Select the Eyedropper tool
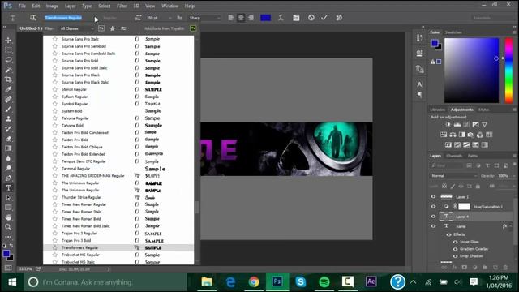519x292 pixels. [x=8, y=89]
